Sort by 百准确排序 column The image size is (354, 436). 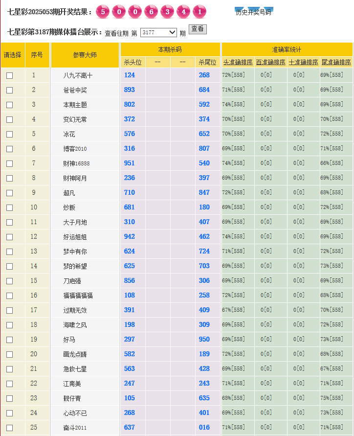270,62
